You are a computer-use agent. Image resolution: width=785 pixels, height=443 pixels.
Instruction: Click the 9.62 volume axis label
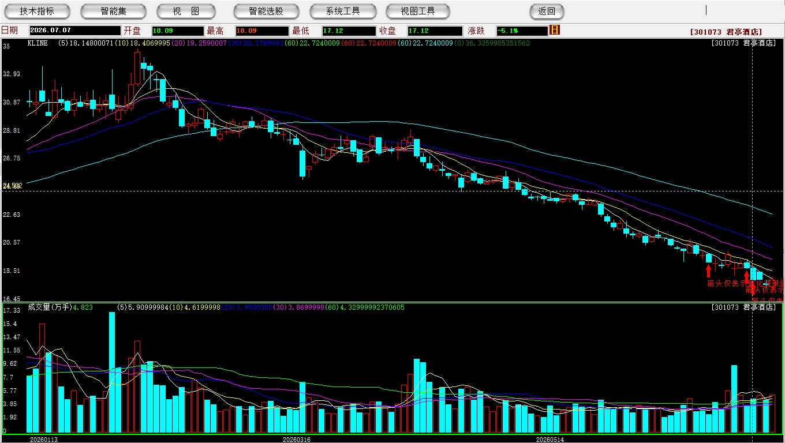[10, 363]
